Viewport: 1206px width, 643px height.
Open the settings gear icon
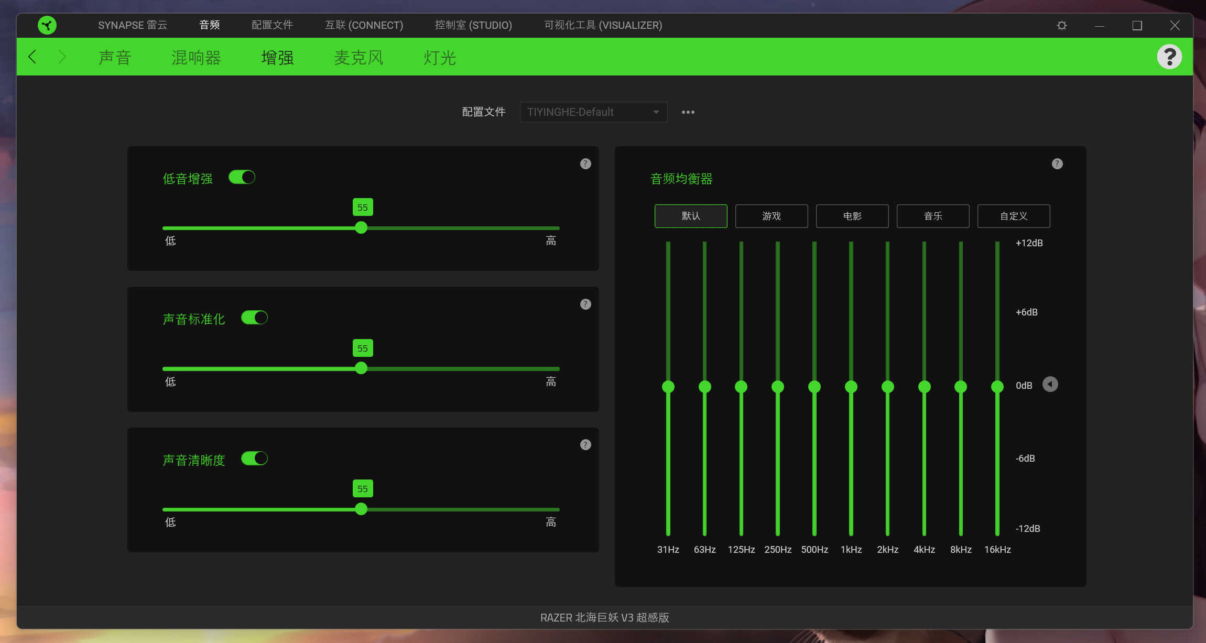pyautogui.click(x=1062, y=26)
